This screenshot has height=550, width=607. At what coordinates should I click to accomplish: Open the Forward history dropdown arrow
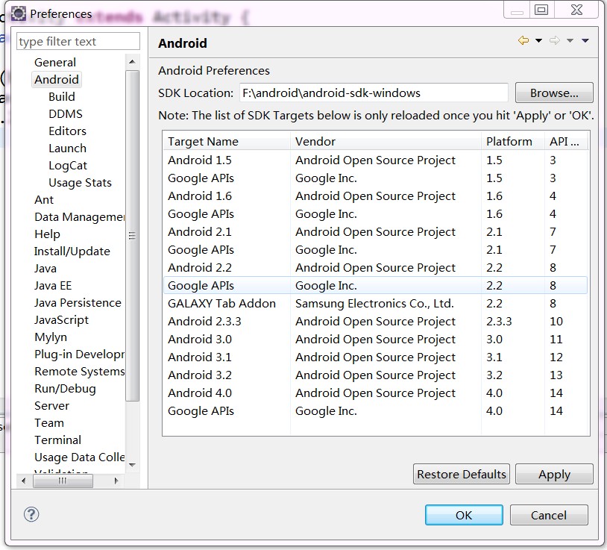pyautogui.click(x=570, y=41)
